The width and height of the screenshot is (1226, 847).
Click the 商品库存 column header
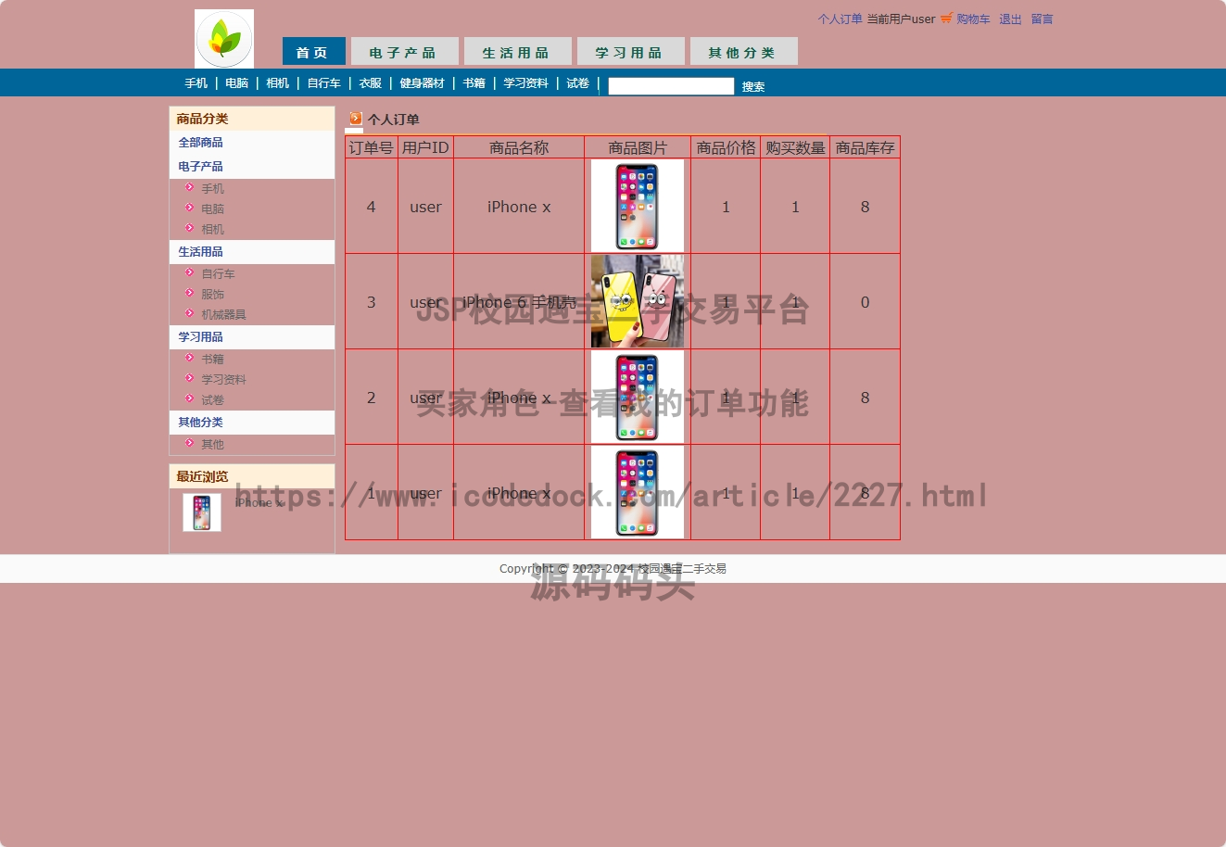point(865,147)
